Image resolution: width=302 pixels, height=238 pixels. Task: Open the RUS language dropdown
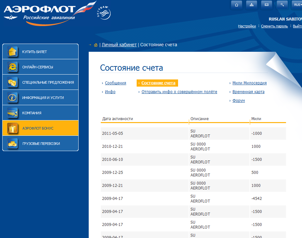point(297,5)
